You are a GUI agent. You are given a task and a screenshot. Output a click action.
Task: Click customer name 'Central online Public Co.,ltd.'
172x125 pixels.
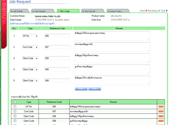pos(47,16)
